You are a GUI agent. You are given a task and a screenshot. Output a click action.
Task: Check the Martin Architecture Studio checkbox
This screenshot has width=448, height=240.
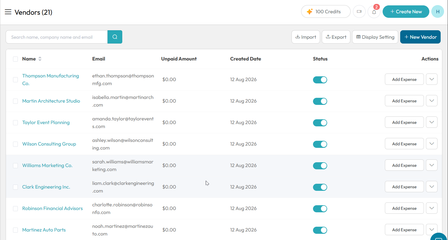[16, 101]
